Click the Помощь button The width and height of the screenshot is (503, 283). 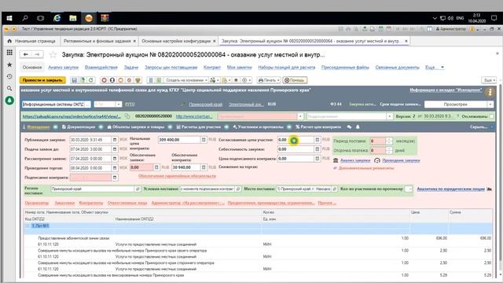[296, 80]
